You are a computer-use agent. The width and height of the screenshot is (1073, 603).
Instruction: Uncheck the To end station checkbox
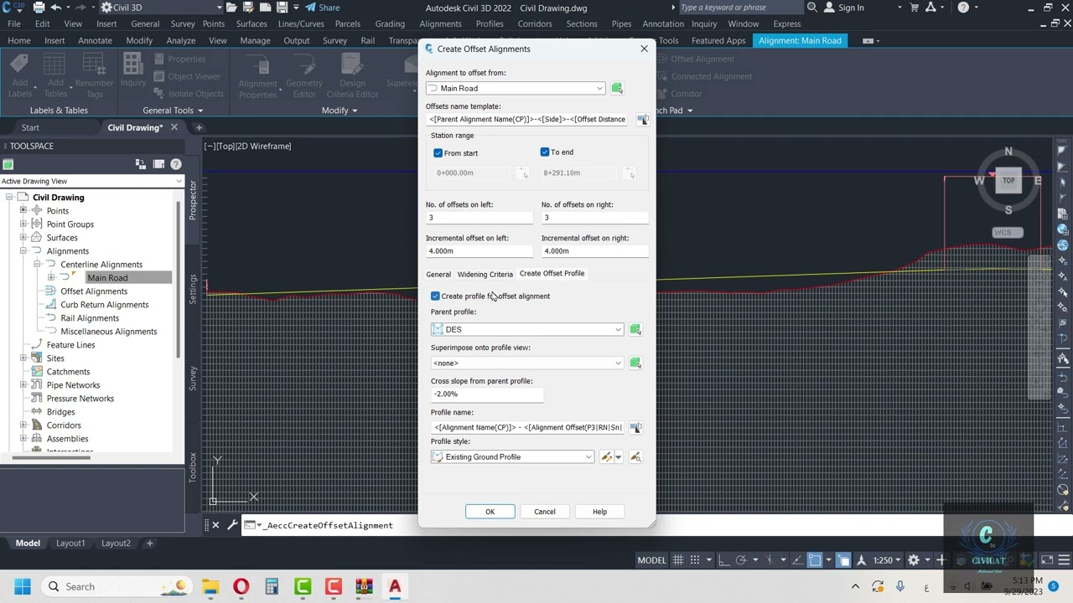pyautogui.click(x=545, y=152)
